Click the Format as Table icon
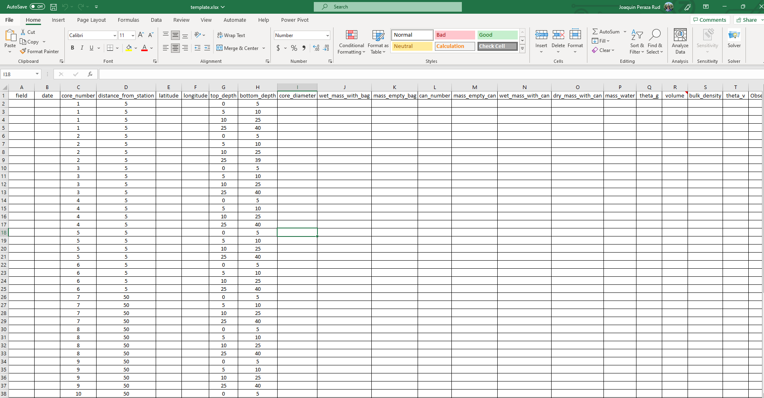 coord(377,42)
